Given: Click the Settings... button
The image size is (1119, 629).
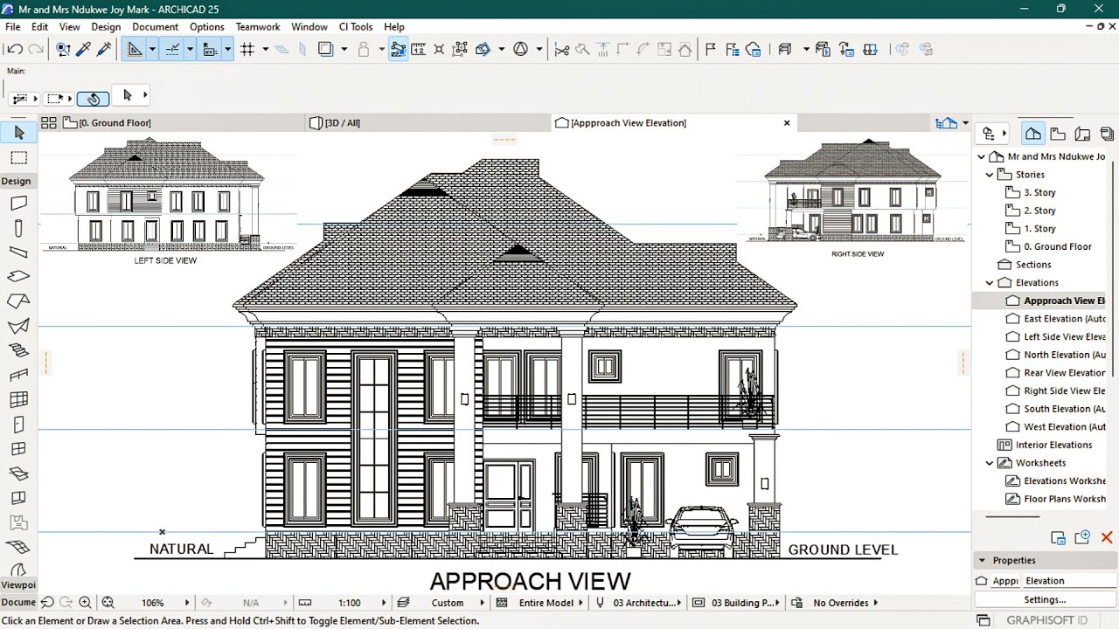Looking at the screenshot, I should pyautogui.click(x=1045, y=600).
